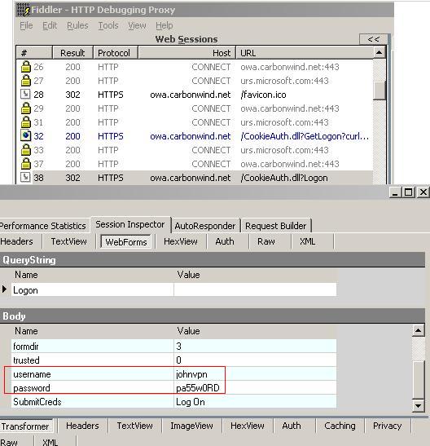Screen dimensions: 430x446
Task: Sort sessions by URL column header
Action: pos(305,53)
